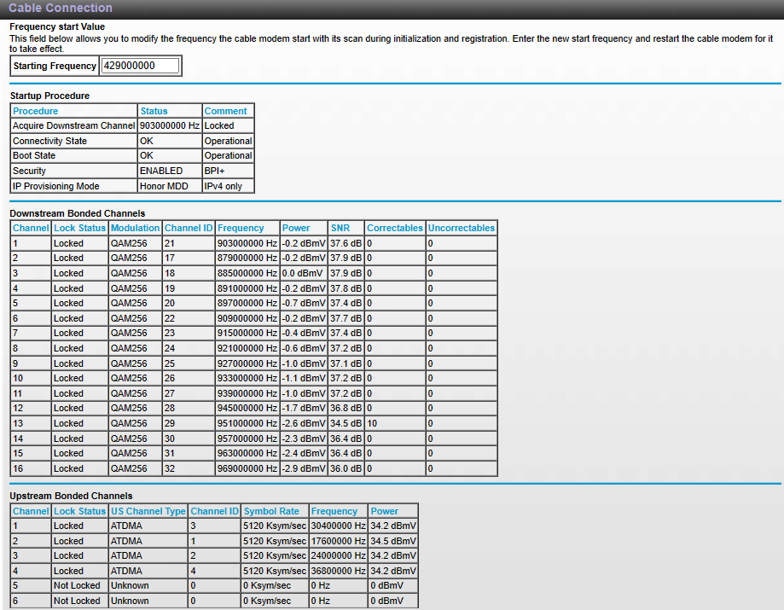Click the 34.5 dBmV upstream power cell
This screenshot has width=784, height=610.
click(x=392, y=541)
